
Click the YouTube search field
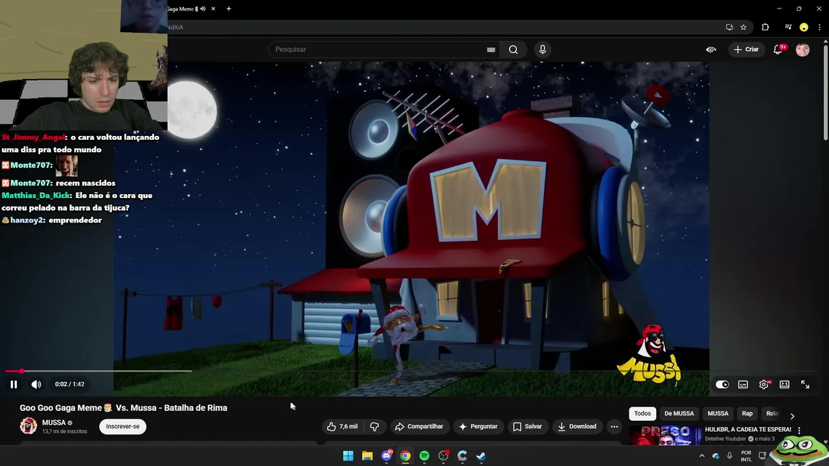[x=379, y=49]
